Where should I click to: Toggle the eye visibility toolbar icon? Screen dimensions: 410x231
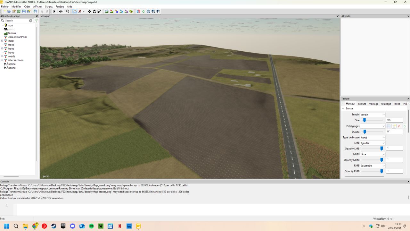click(61, 11)
